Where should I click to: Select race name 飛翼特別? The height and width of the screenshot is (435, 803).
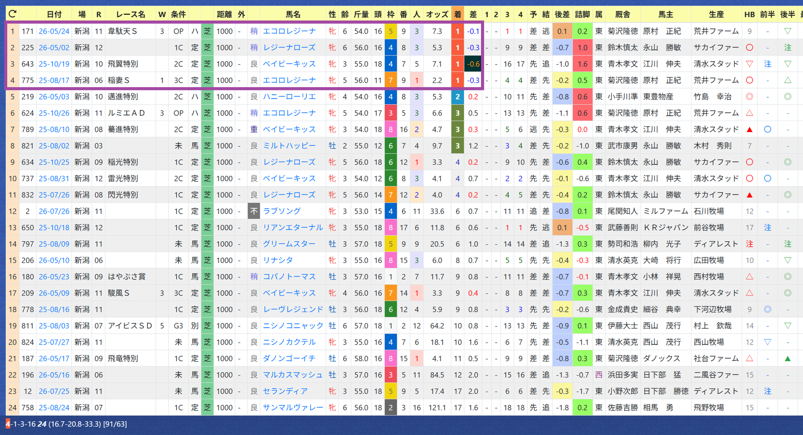pyautogui.click(x=123, y=64)
